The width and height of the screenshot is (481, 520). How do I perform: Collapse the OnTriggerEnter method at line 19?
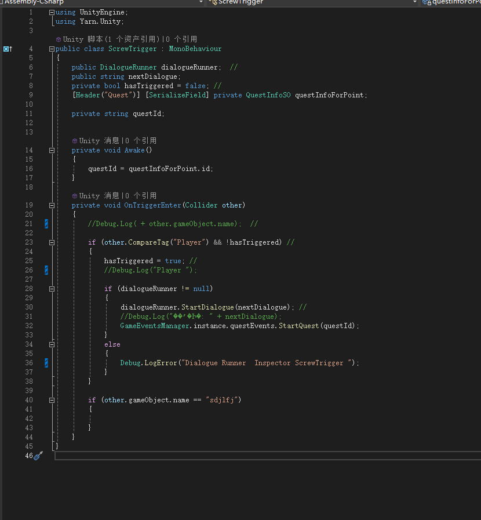pos(52,205)
